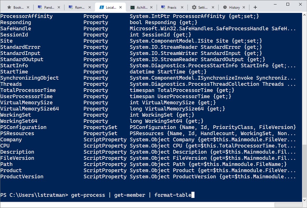Open a new tab with plus button

[x=255, y=7]
